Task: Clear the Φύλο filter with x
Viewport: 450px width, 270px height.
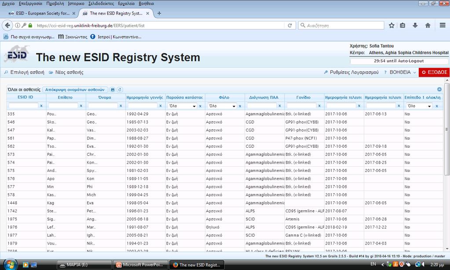Action: (x=240, y=106)
